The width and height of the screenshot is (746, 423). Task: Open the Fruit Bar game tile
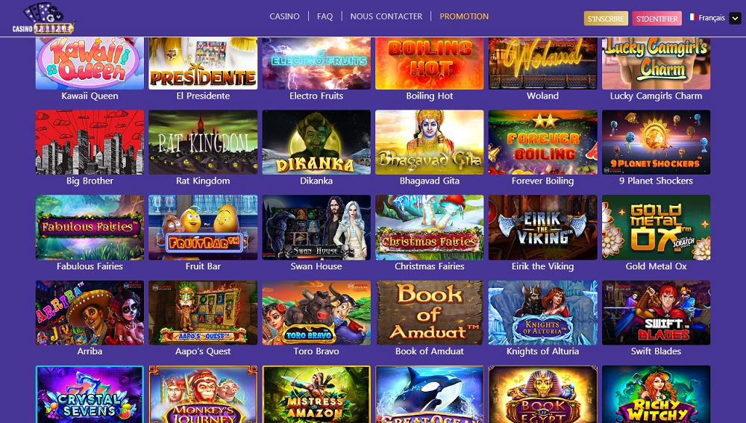203,228
